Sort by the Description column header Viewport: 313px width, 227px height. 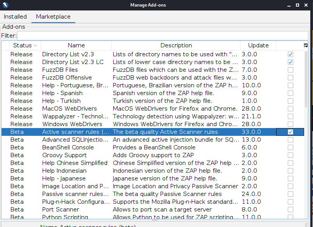(176, 45)
